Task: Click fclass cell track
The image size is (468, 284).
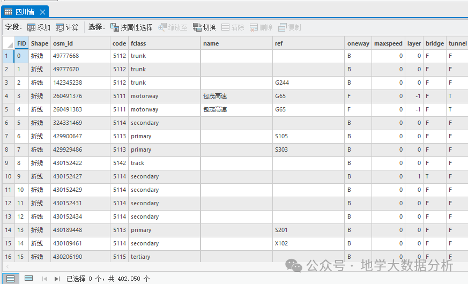Action: (x=165, y=163)
